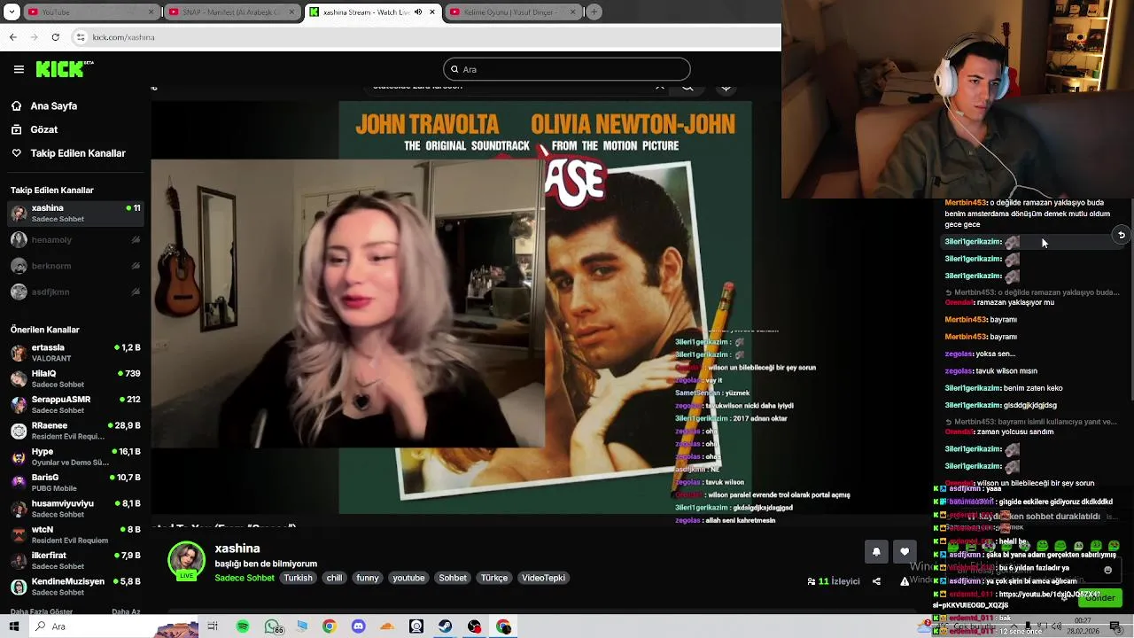Toggle the follow heart button
The width and height of the screenshot is (1134, 638).
[x=905, y=551]
